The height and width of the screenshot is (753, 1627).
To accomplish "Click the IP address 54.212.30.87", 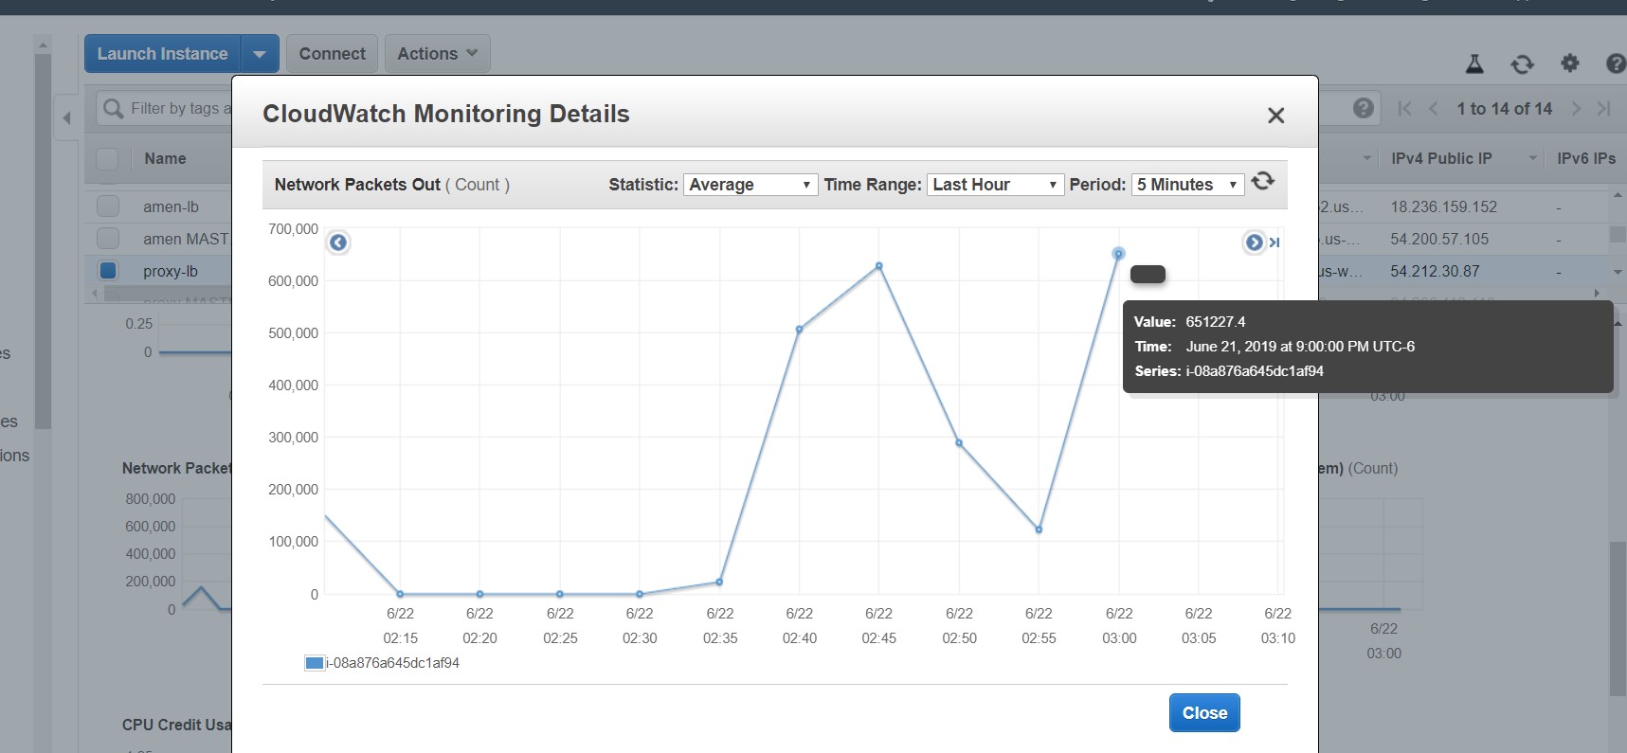I will [x=1435, y=271].
